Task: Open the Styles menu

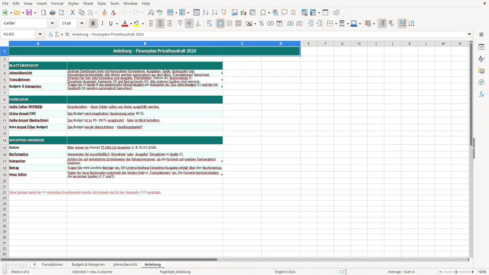Action: click(73, 3)
